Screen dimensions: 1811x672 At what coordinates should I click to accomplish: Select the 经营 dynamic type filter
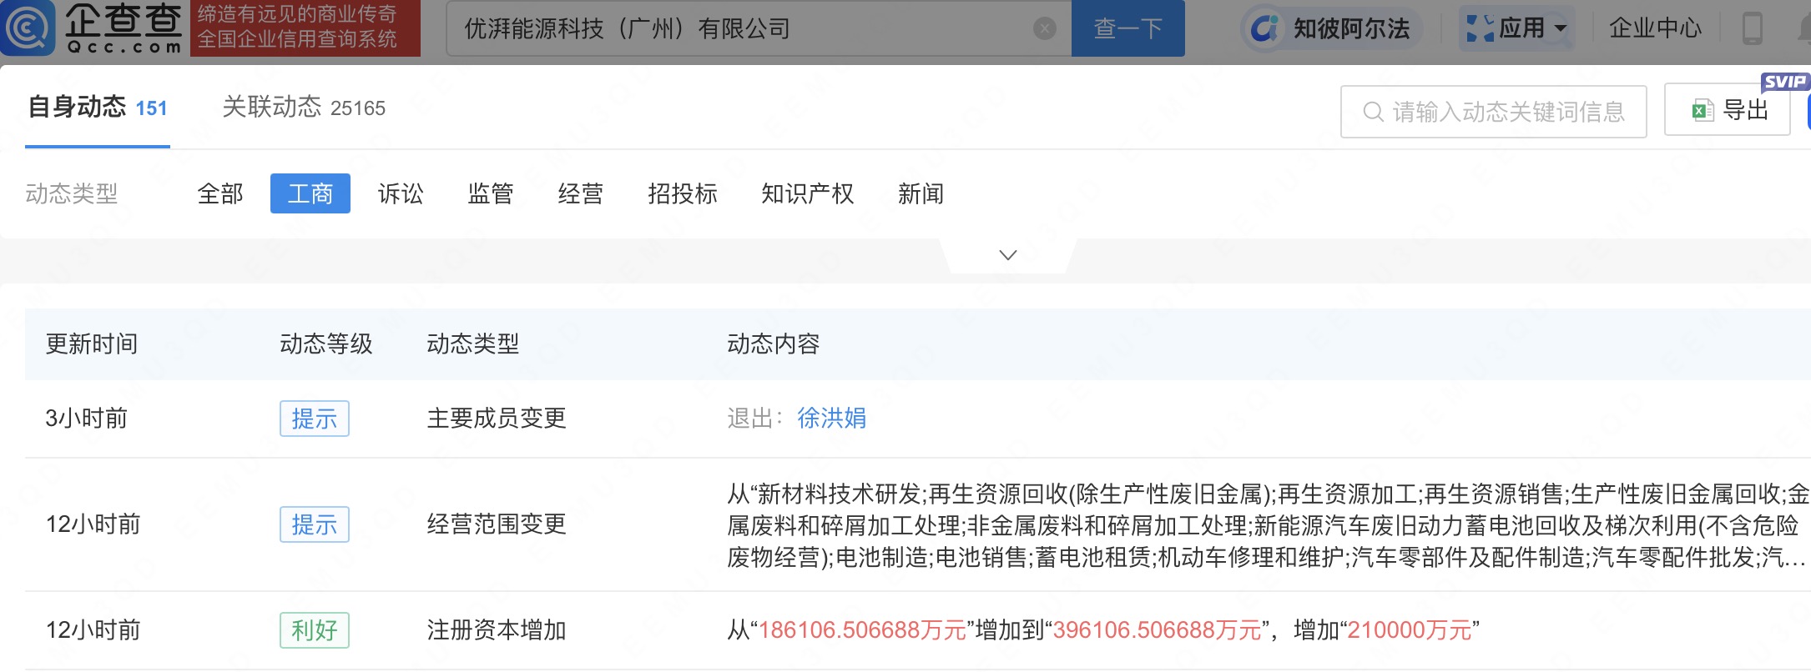(x=581, y=193)
